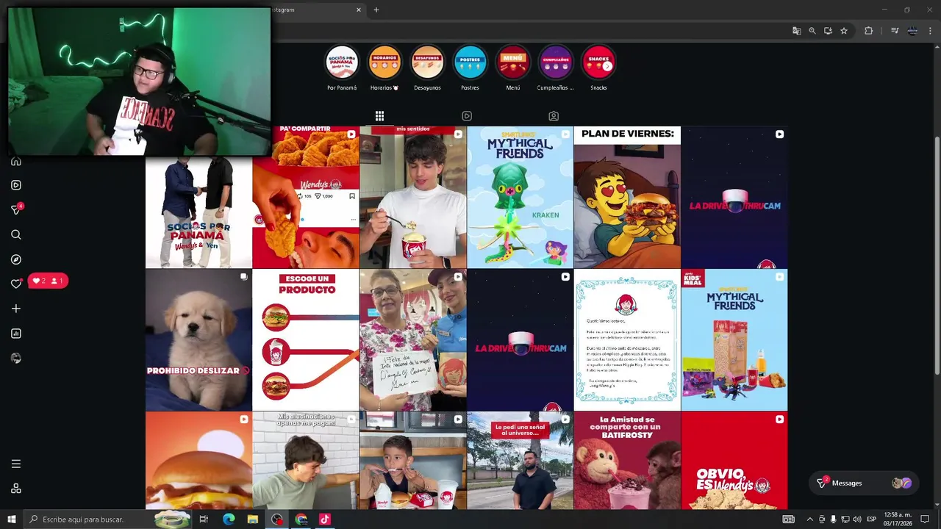Viewport: 941px width, 529px height.
Task: Open the profile avatar in sidebar
Action: pos(16,359)
